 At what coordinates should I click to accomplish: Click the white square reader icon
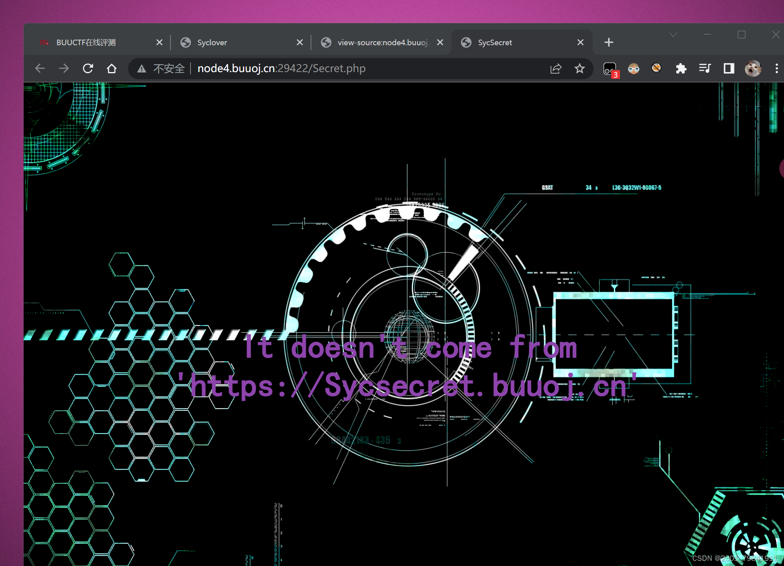(728, 68)
